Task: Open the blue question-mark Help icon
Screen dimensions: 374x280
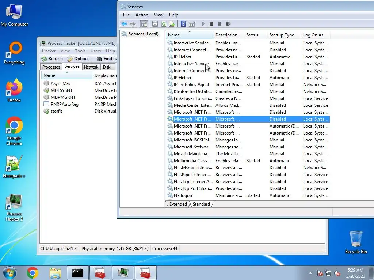Action: pos(183,24)
